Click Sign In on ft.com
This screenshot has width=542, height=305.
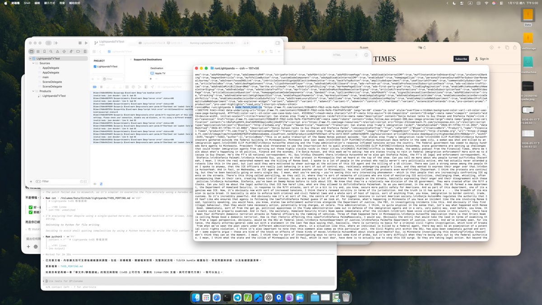click(x=481, y=59)
